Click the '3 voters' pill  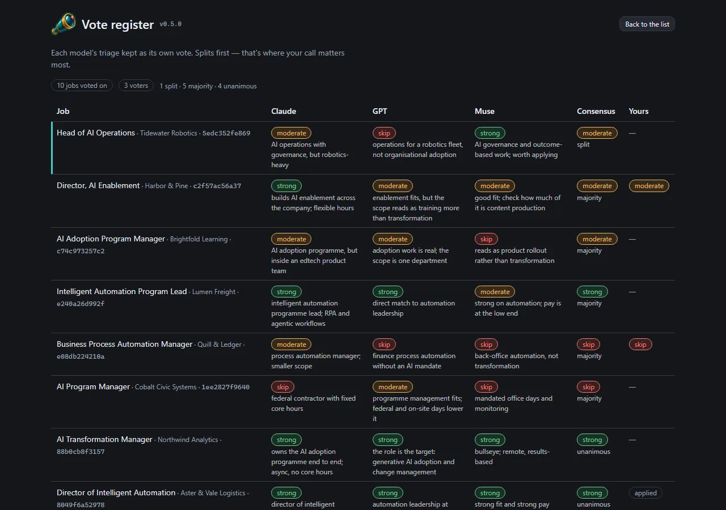tap(136, 86)
